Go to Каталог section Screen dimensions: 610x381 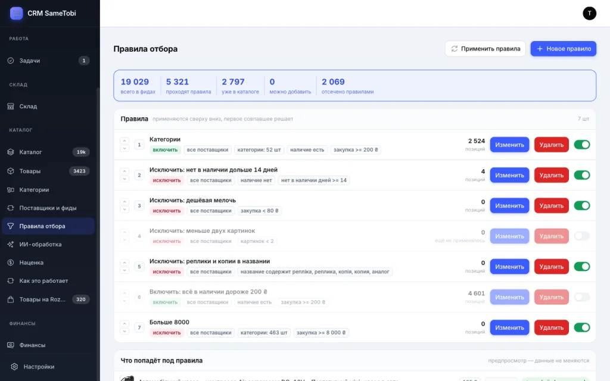click(x=48, y=152)
